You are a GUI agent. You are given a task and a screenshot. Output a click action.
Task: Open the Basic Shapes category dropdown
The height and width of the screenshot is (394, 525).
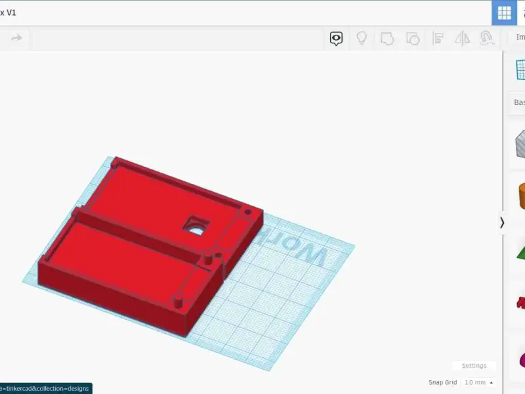pos(518,102)
